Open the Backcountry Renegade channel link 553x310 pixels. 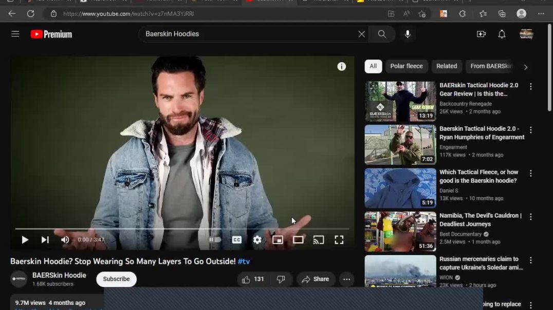point(466,104)
